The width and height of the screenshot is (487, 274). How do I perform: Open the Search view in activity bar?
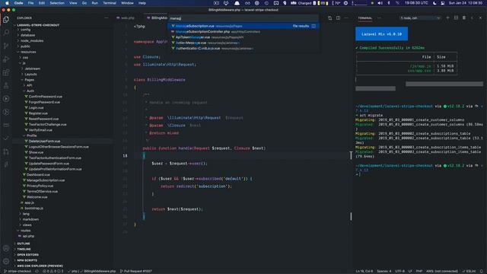tap(6, 33)
